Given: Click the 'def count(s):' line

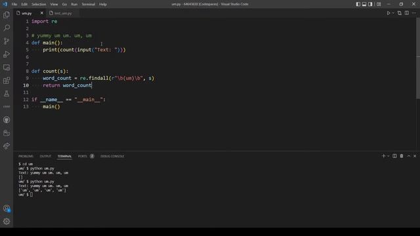Looking at the screenshot, I should (50, 71).
